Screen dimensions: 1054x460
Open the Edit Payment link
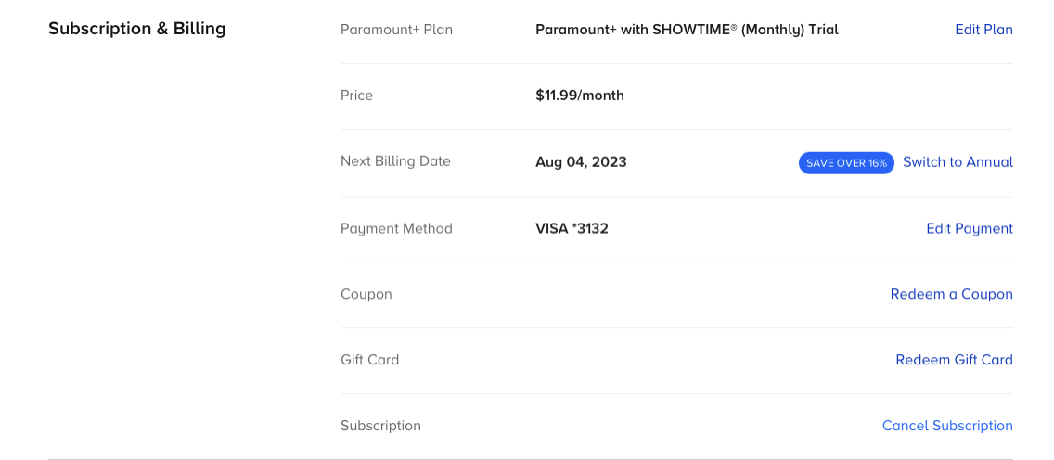pos(970,228)
